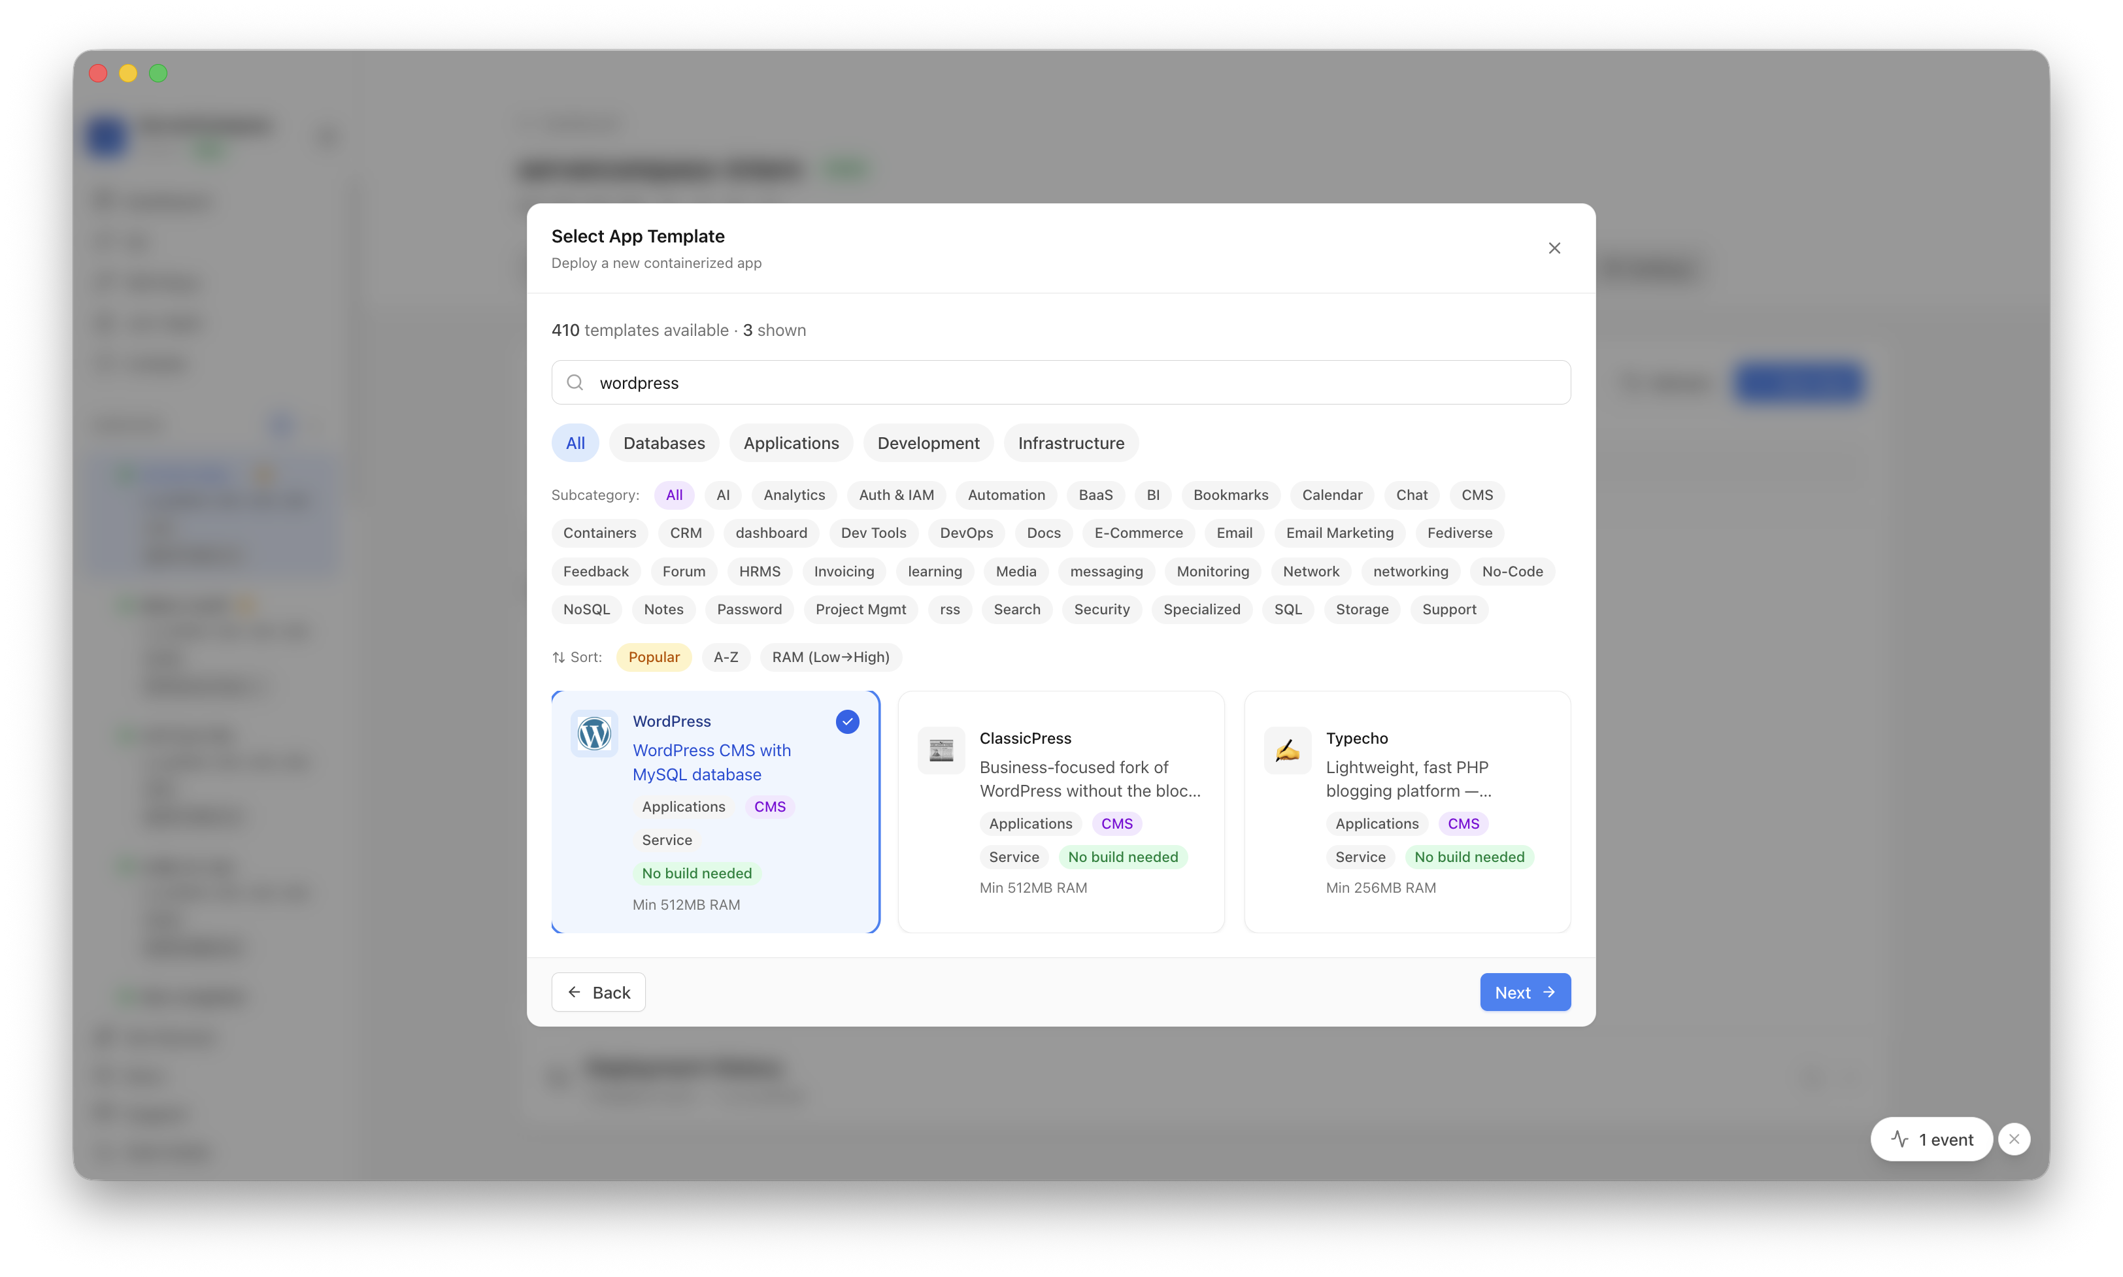2123x1277 pixels.
Task: Sort templates A-Z
Action: 726,657
